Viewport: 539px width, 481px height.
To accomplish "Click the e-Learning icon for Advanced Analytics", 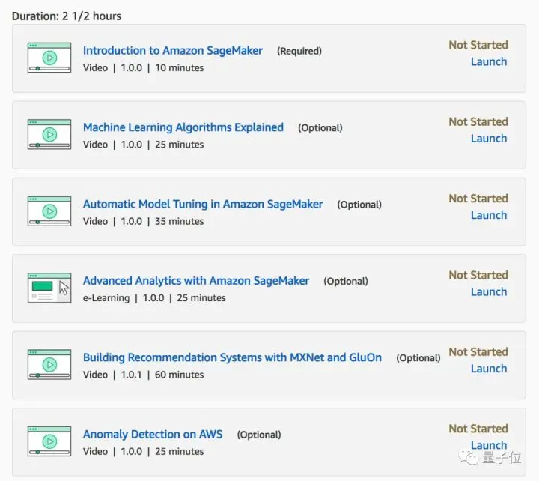I will (x=49, y=288).
